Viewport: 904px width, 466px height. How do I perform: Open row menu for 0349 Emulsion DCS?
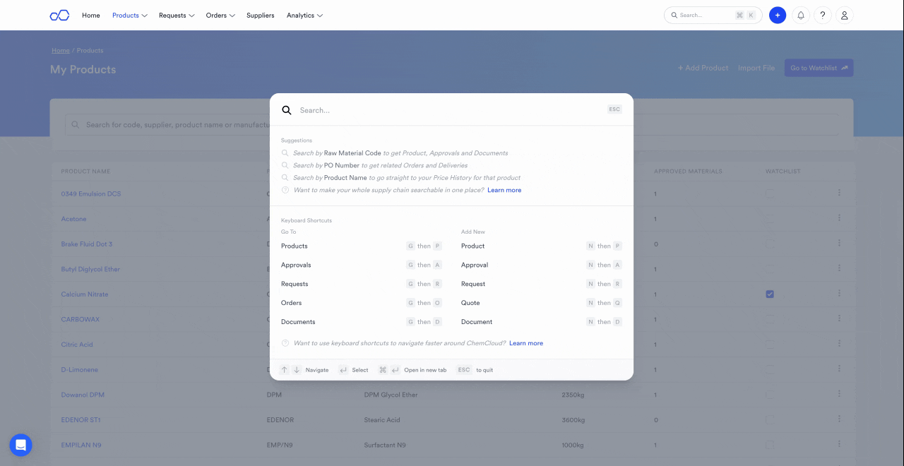(x=839, y=193)
